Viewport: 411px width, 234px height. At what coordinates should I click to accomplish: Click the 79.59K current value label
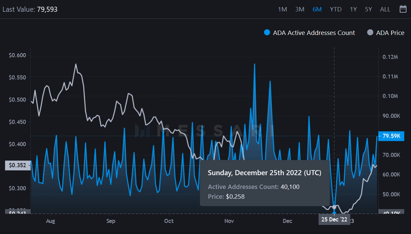391,136
